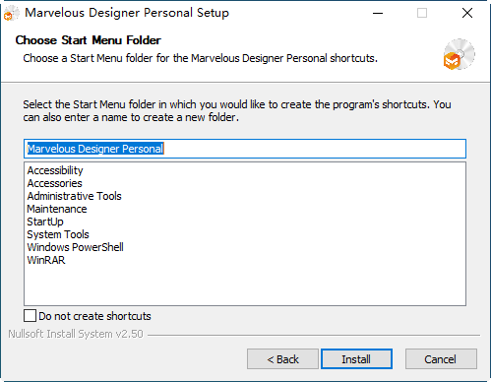491x382 pixels.
Task: Cancel the setup wizard
Action: [x=441, y=358]
